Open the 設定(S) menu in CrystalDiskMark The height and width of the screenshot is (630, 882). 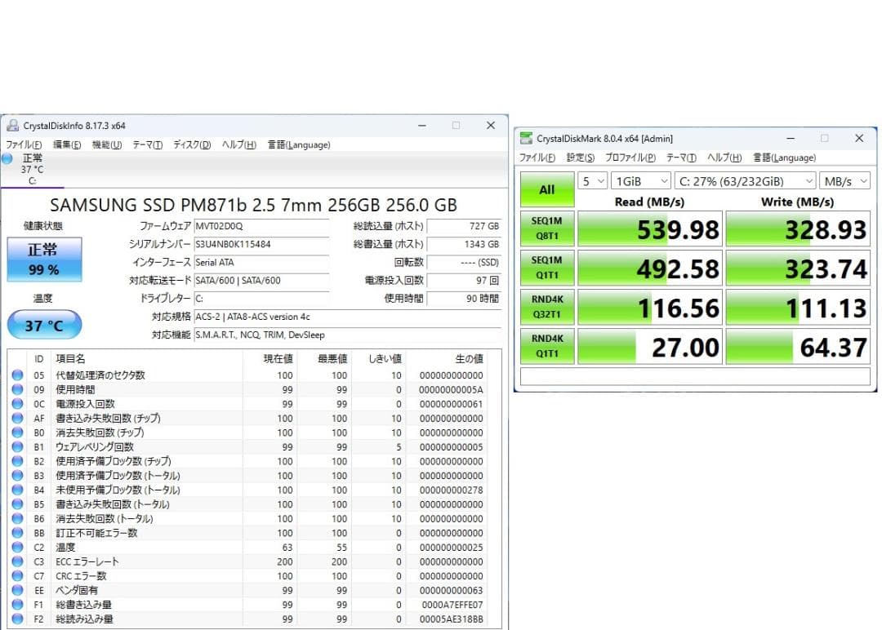pos(580,157)
